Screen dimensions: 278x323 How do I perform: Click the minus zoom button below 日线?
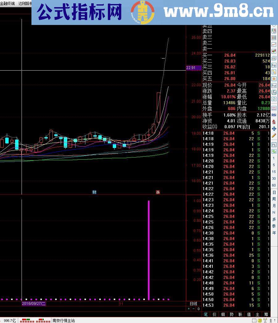194,309
